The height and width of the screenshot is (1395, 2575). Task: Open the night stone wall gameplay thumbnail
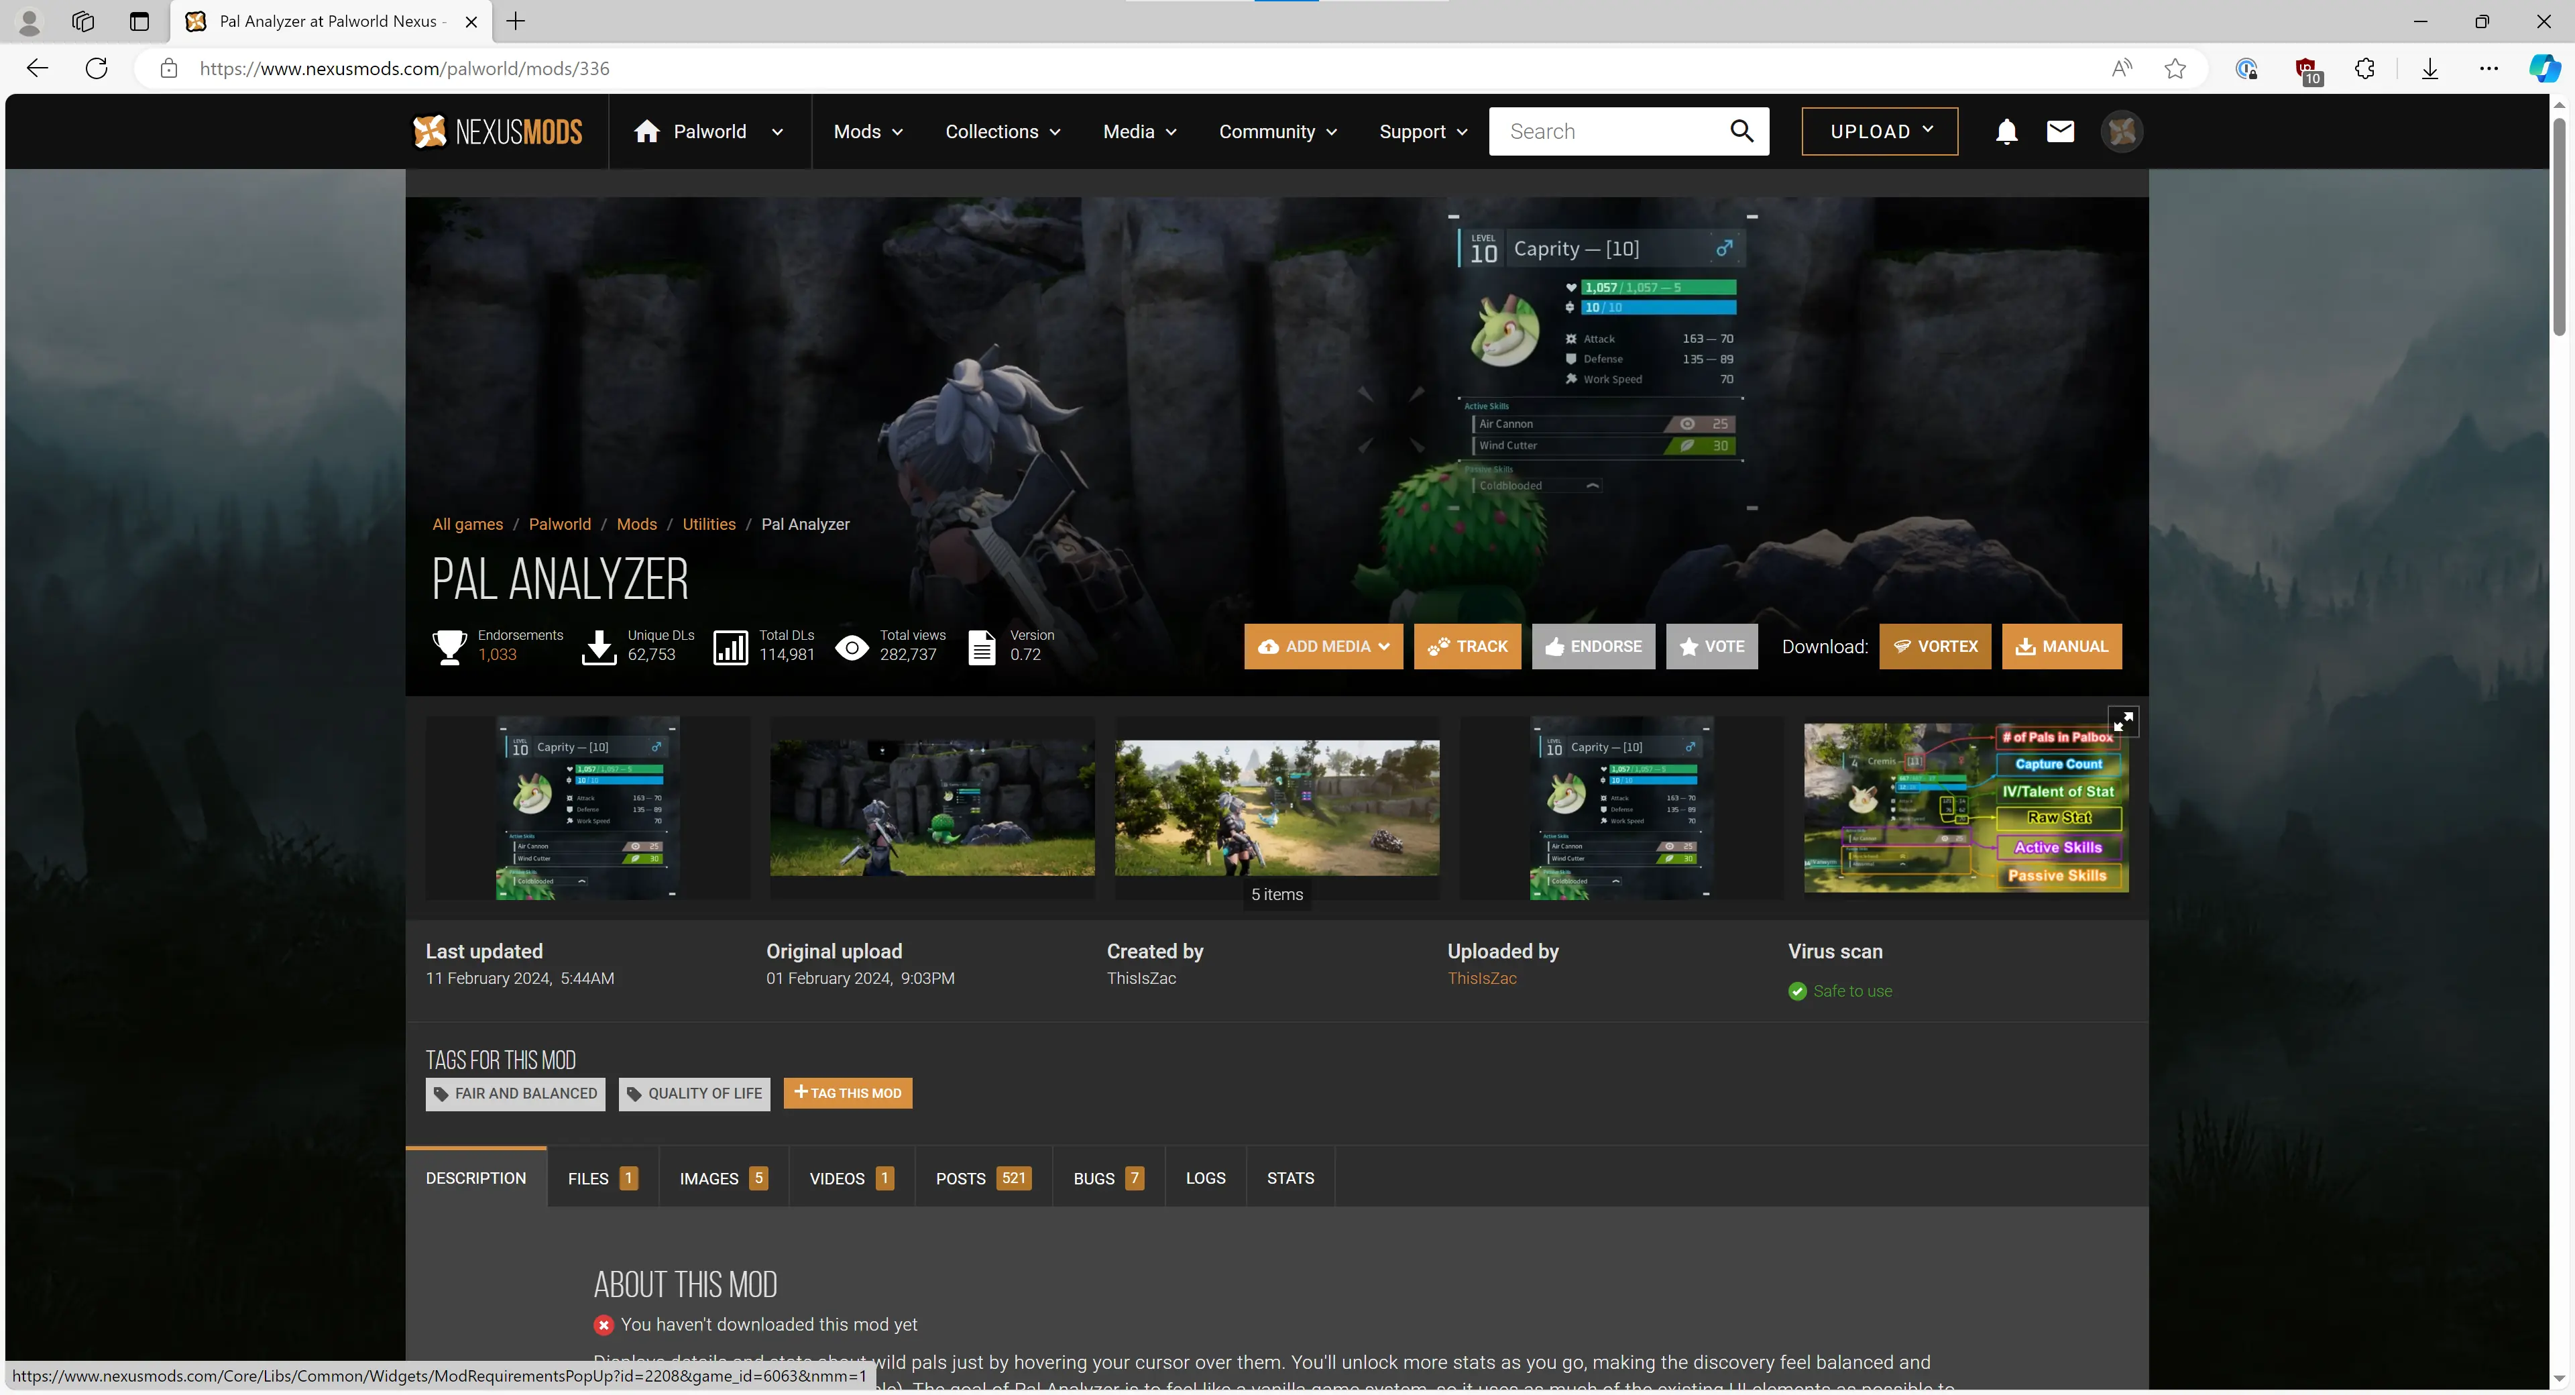(x=931, y=807)
